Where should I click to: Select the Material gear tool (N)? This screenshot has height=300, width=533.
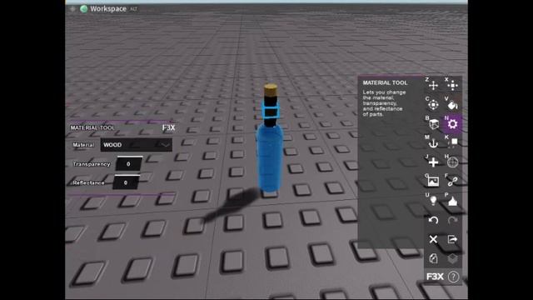452,124
